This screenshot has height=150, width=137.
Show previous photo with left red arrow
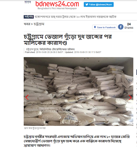pyautogui.click(x=27, y=97)
